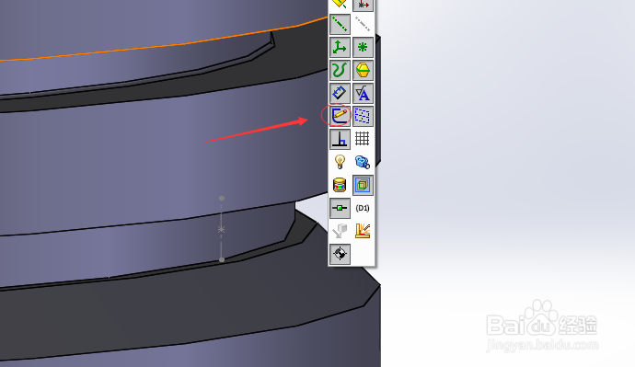
Task: Toggle View Lights light bulb icon
Action: [x=340, y=162]
